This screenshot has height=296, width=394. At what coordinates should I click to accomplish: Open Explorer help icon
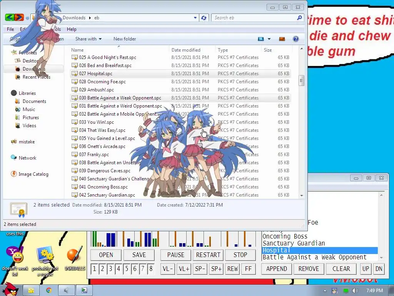(x=296, y=39)
